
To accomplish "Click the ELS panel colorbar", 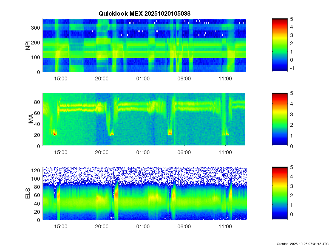I will pyautogui.click(x=280, y=193).
